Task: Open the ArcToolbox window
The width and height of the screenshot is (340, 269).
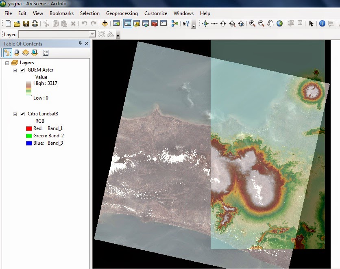Action: point(155,24)
